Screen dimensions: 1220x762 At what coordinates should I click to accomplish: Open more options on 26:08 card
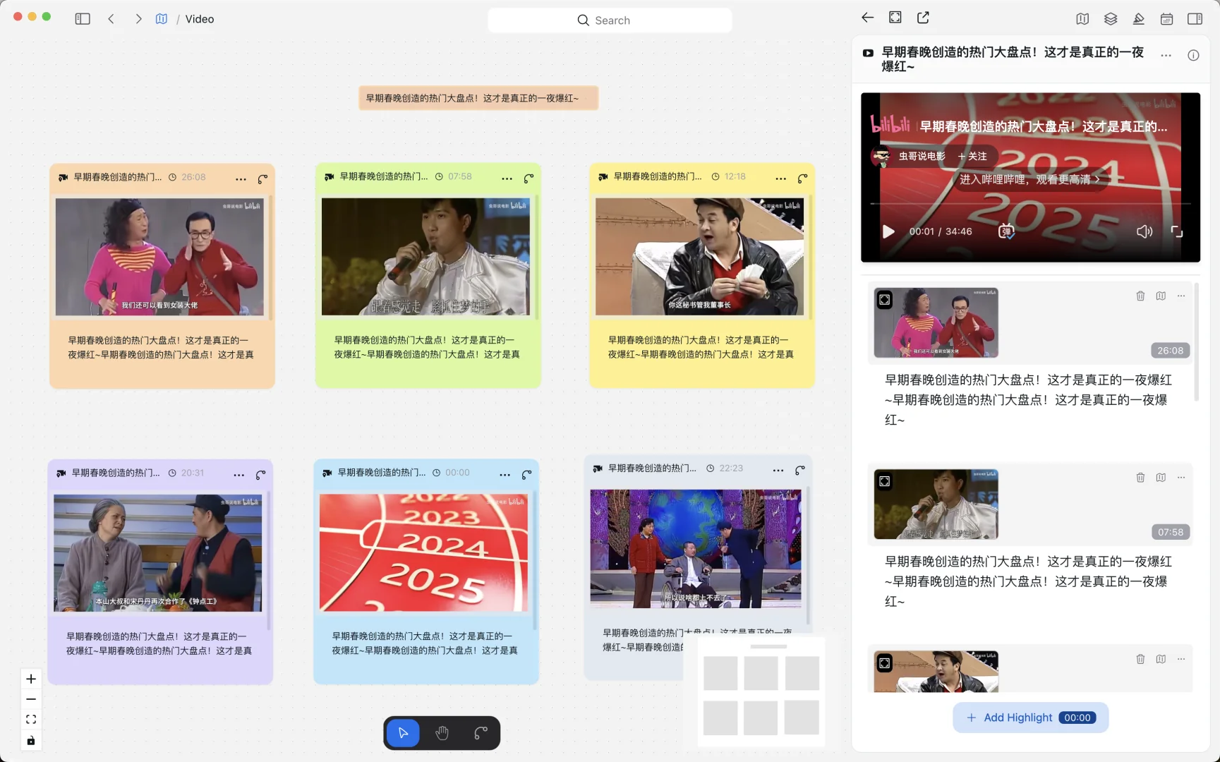point(241,179)
